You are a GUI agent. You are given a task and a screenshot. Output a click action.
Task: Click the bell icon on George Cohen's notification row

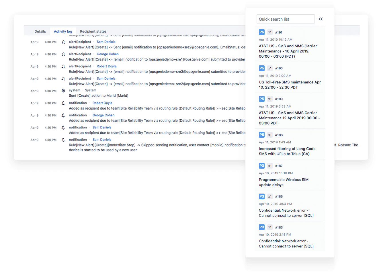click(63, 115)
